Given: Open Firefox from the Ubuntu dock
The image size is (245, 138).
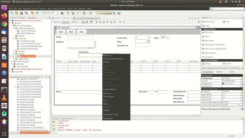Looking at the screenshot, I should [x=4, y=15].
